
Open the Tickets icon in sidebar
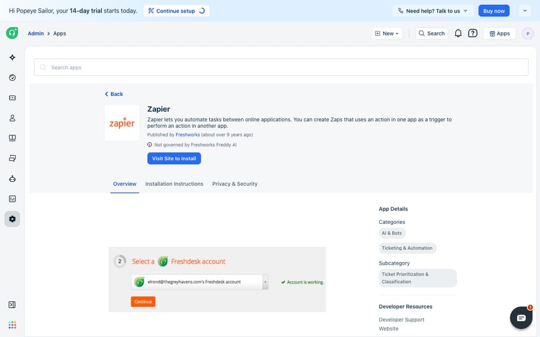coord(13,98)
